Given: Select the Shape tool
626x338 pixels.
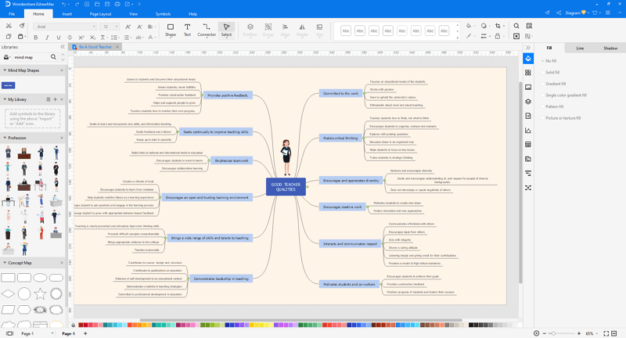Looking at the screenshot, I should (x=171, y=30).
